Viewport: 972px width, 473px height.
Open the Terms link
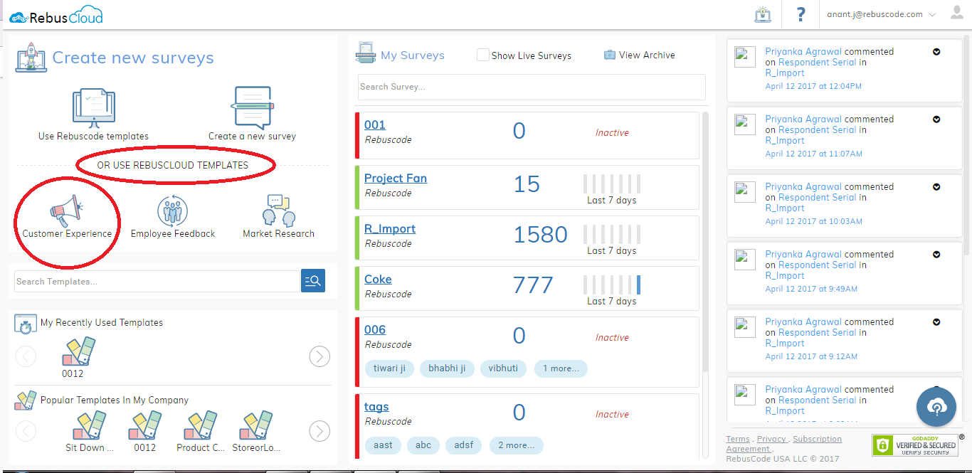point(738,439)
